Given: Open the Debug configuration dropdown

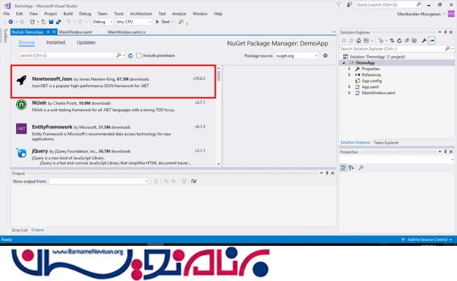Looking at the screenshot, I should click(103, 22).
